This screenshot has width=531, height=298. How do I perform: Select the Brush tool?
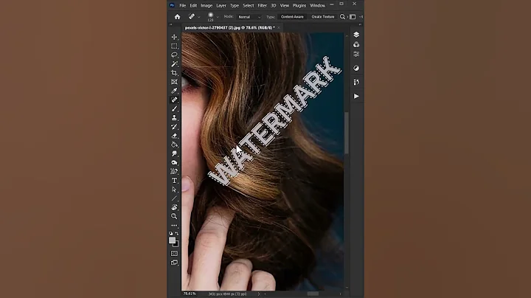click(174, 108)
